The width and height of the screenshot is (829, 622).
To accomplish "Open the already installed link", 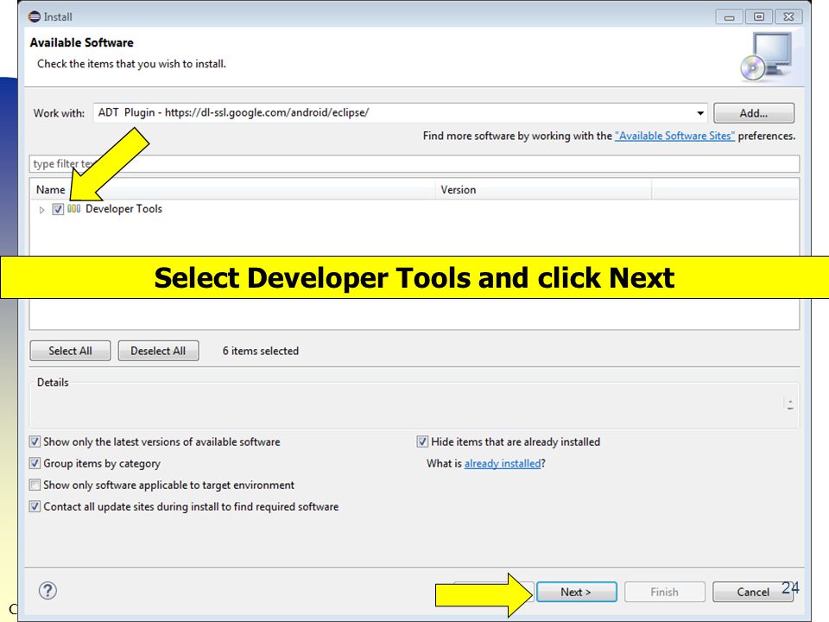I will tap(503, 464).
